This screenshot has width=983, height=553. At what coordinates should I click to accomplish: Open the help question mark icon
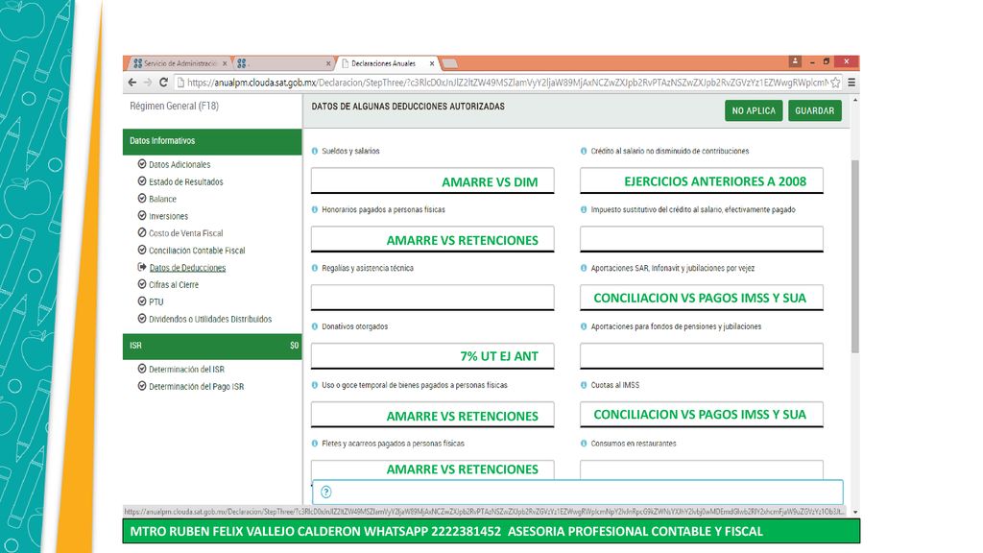(326, 493)
